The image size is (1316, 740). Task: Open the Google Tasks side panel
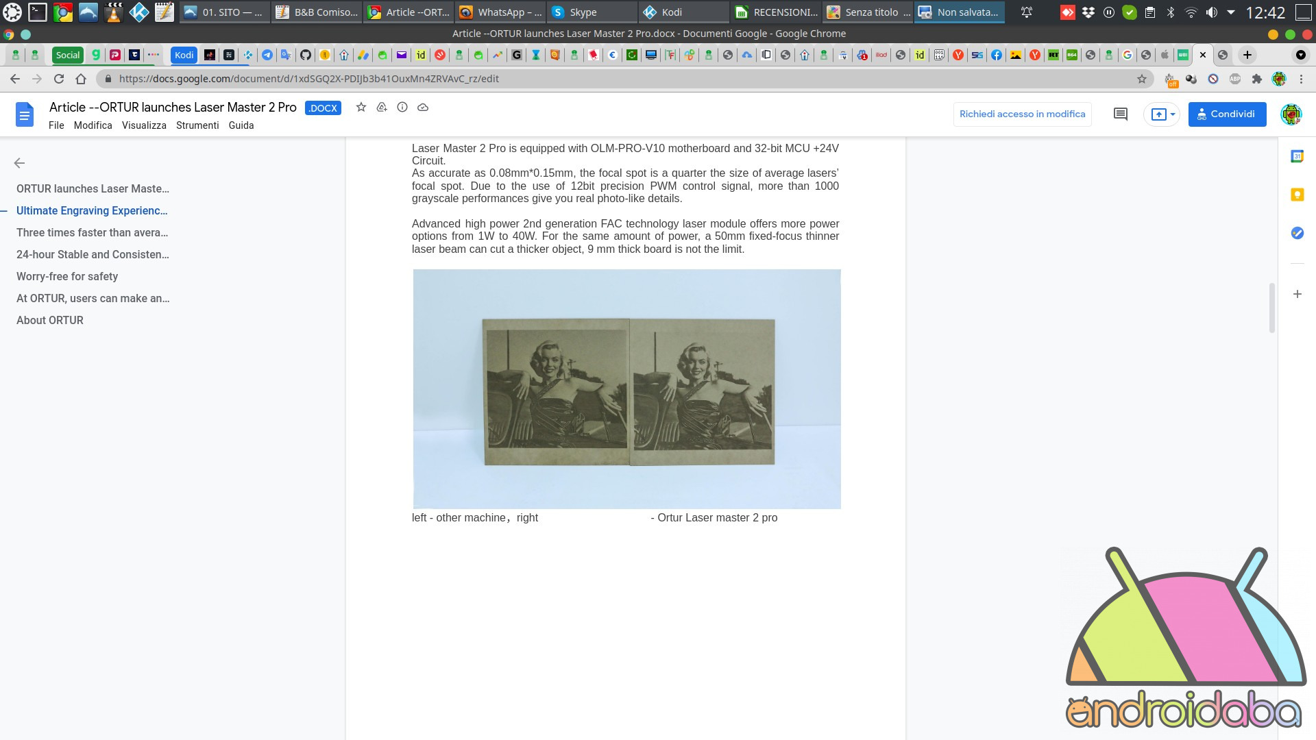point(1297,233)
